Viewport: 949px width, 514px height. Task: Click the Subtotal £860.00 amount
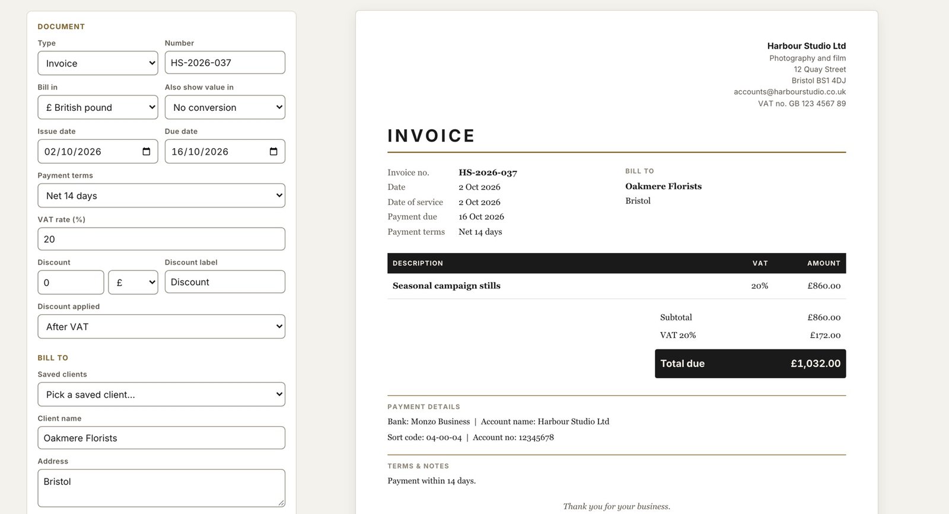point(824,317)
